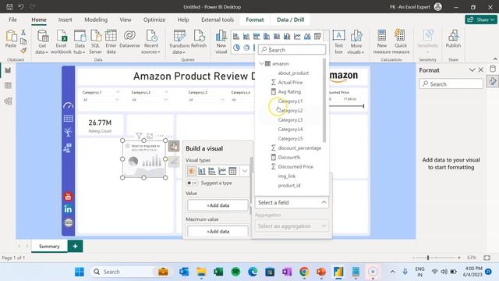Switch to Model view in left sidebar

click(8, 101)
